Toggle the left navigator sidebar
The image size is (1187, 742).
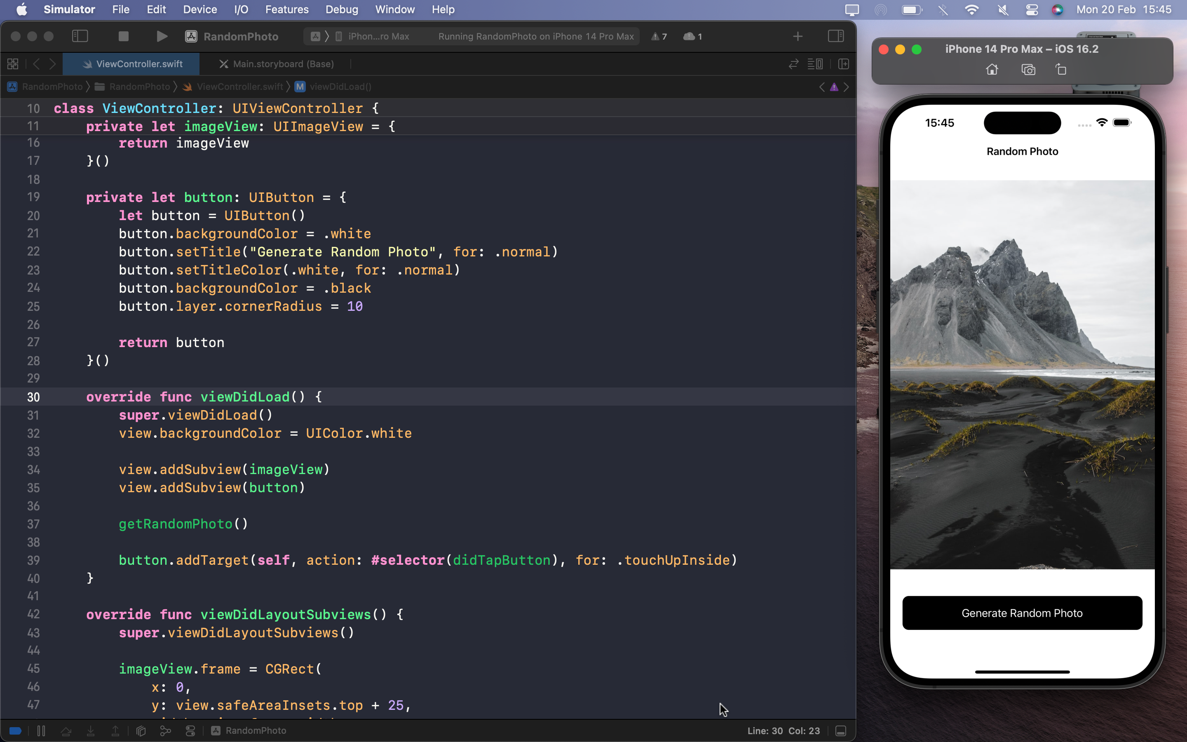(80, 36)
